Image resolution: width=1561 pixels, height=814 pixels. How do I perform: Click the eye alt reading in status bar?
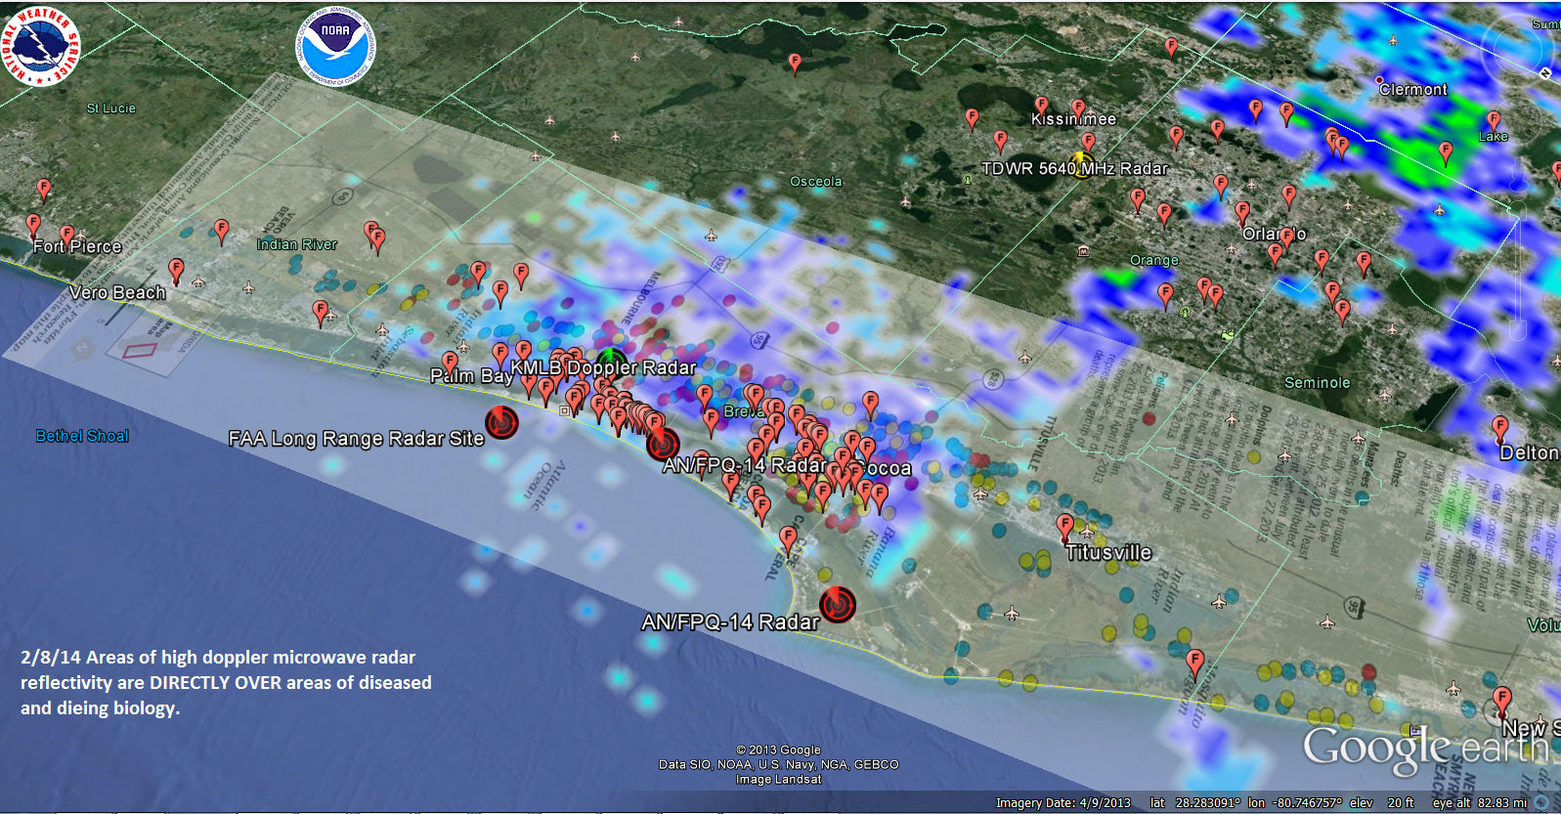pos(1479,803)
